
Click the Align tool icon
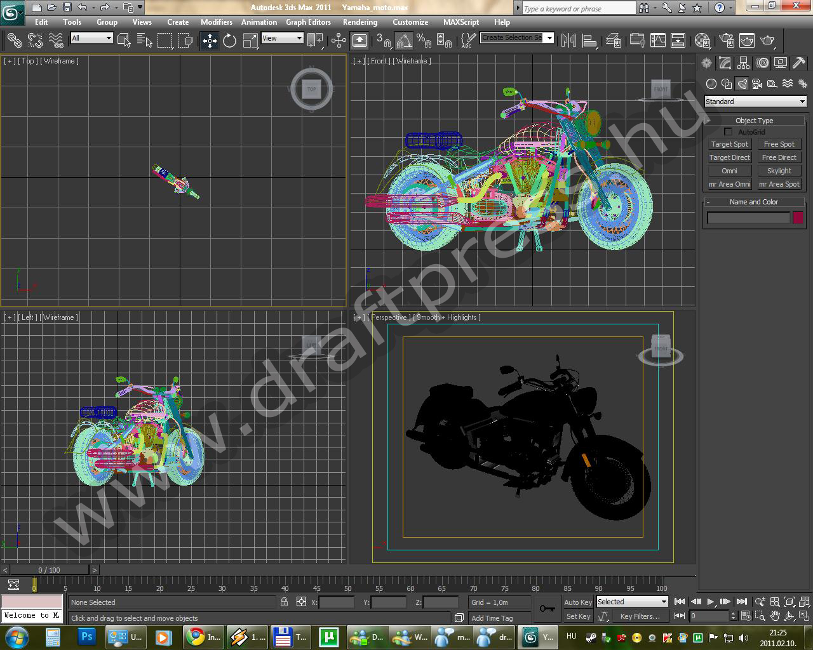tap(590, 41)
